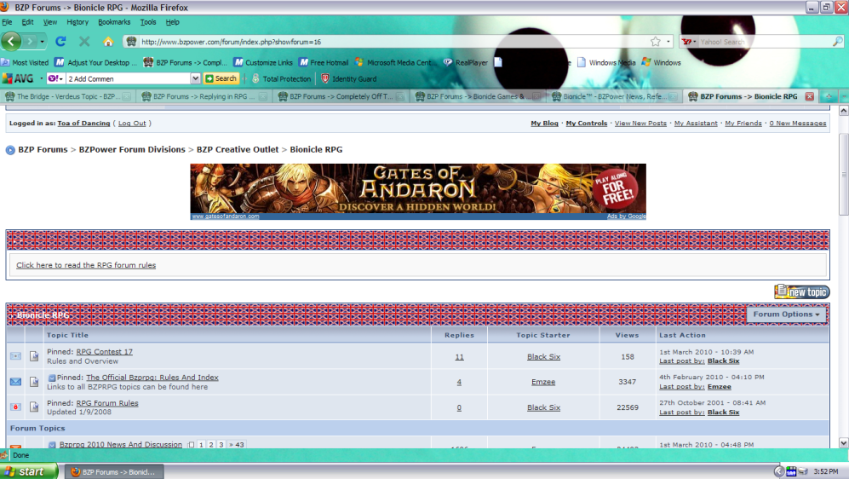Image resolution: width=849 pixels, height=479 pixels.
Task: Click the Yahoo Search input field
Action: 764,42
